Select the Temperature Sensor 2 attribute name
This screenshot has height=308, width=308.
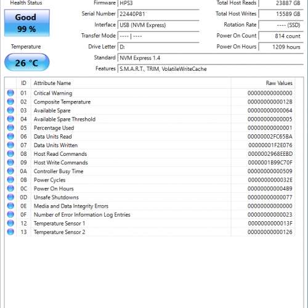[x=59, y=232]
